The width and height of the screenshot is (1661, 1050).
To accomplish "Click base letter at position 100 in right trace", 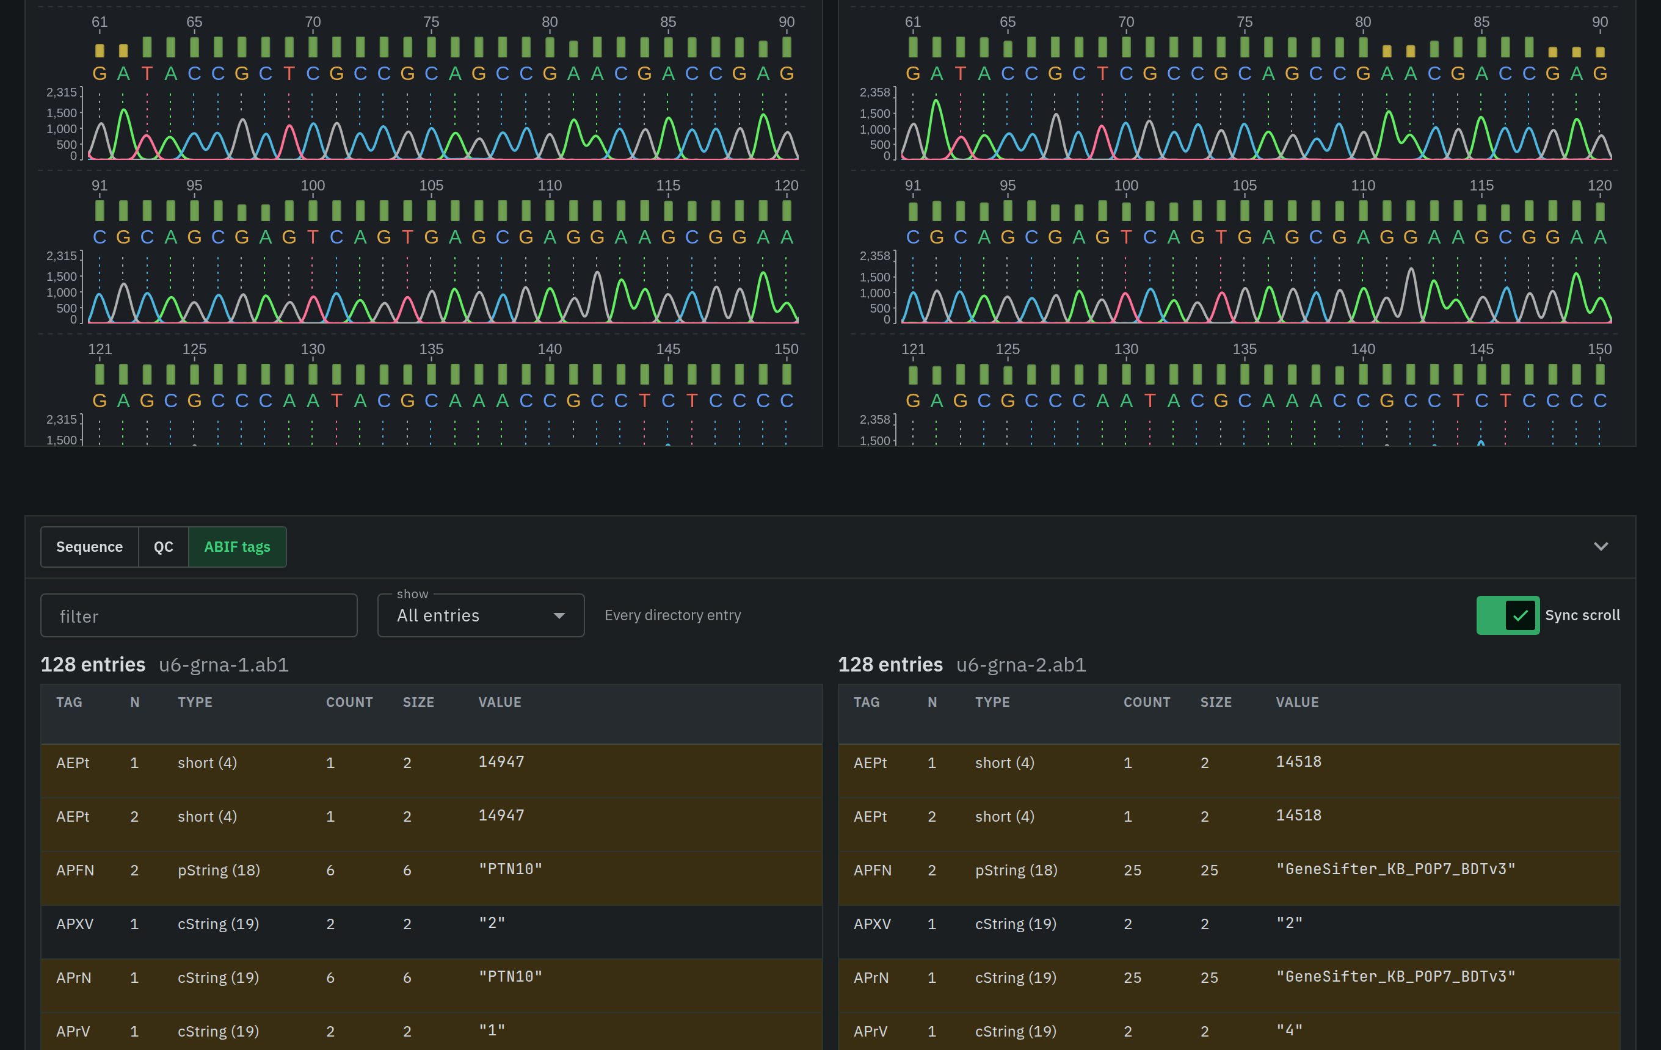I will (x=1125, y=237).
